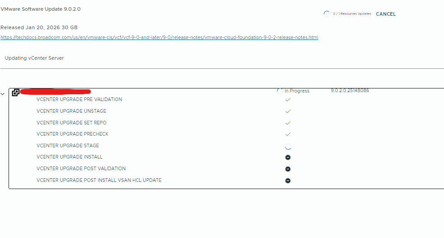The height and width of the screenshot is (238, 444).
Task: Select the 'VCENTER UPGRADE STAGE' text
Action: (68, 145)
